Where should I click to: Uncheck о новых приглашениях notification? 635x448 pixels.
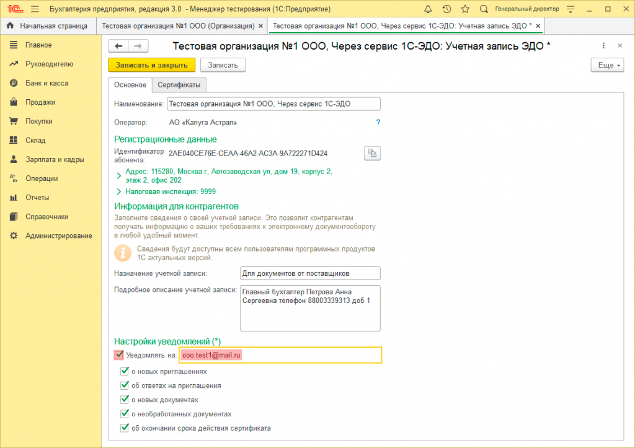124,371
